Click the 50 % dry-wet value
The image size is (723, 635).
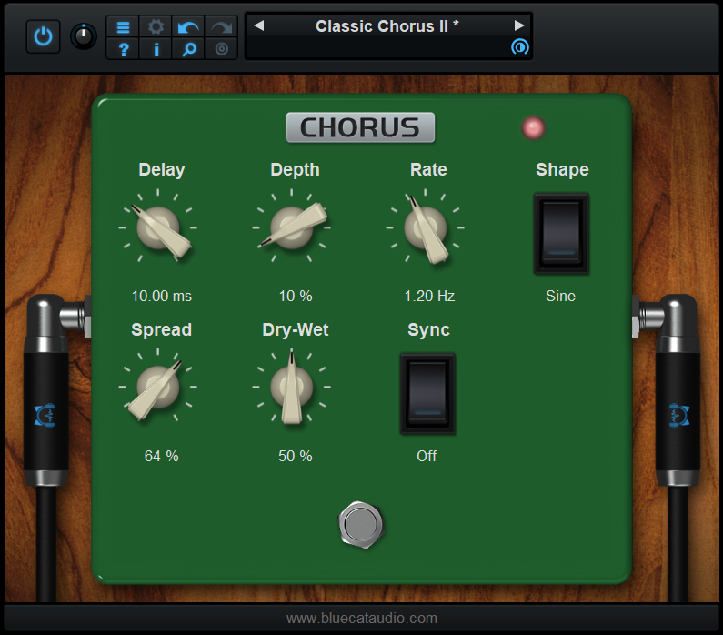296,456
